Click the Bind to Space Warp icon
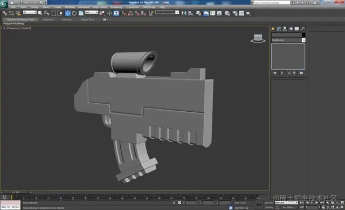 (18, 13)
